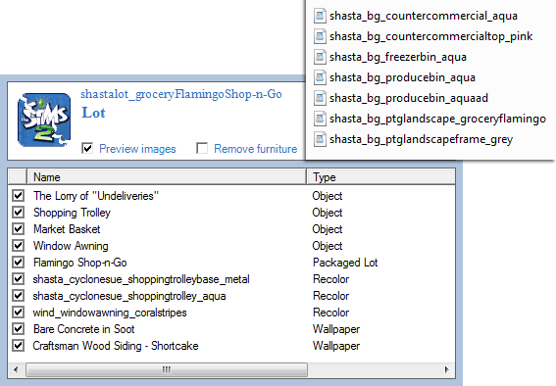Select shasta_bg_ptglandscape_groceryflamingo file name
The height and width of the screenshot is (386, 556).
coord(437,119)
